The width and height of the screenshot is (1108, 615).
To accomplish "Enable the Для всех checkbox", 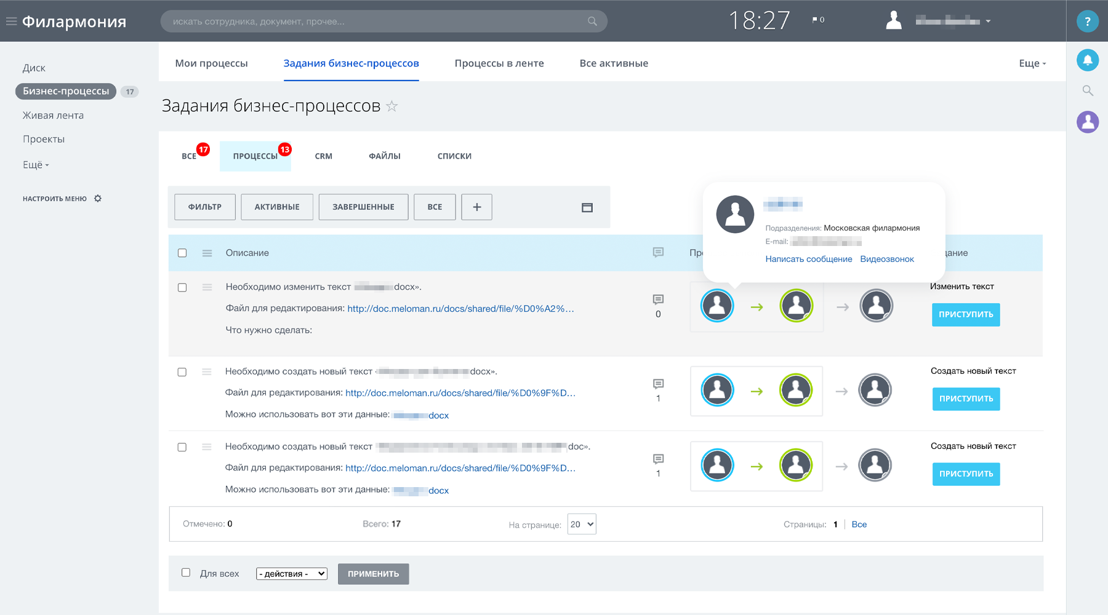I will click(x=186, y=573).
